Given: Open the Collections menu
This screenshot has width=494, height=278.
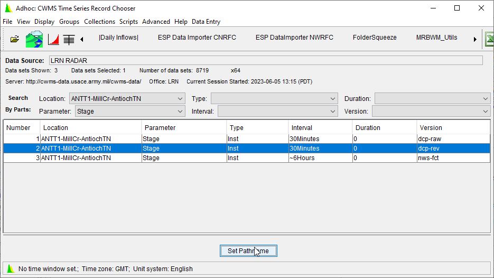Looking at the screenshot, I should [99, 22].
